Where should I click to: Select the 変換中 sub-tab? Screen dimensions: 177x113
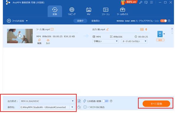pyautogui.click(x=80, y=21)
